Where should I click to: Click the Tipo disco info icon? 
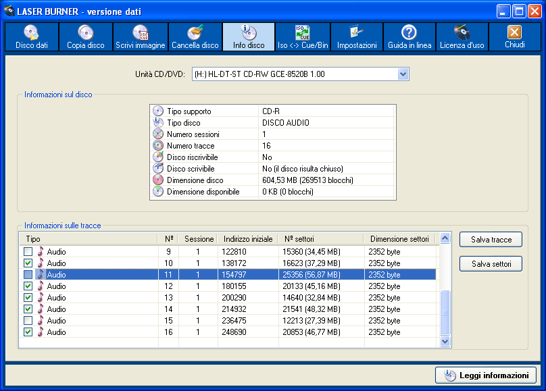158,122
